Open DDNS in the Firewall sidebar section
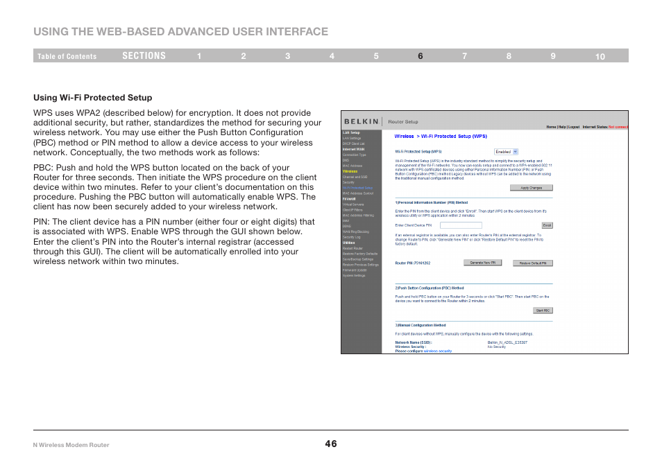662x463 pixels. coord(347,227)
